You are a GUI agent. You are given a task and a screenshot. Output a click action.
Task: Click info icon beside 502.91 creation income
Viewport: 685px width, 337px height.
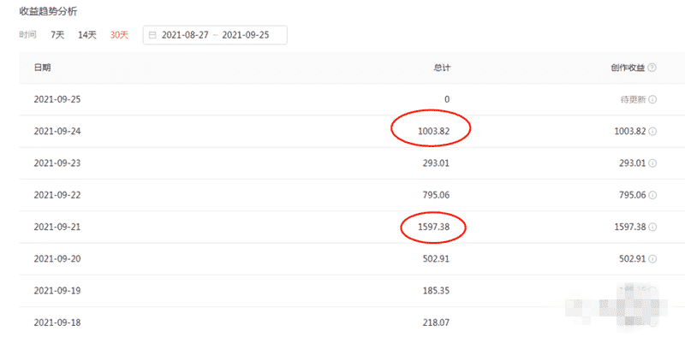[652, 259]
